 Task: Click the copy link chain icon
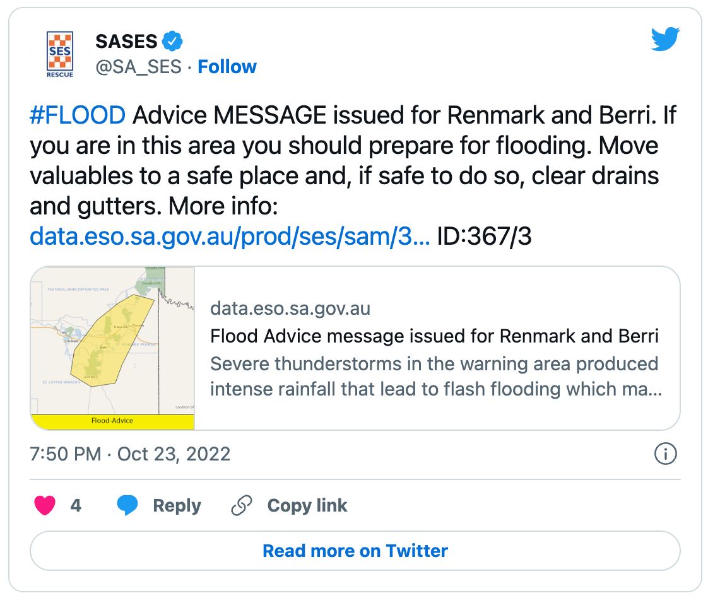click(242, 505)
